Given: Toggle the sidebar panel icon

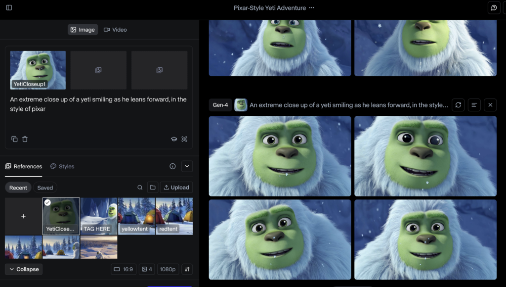Looking at the screenshot, I should click(9, 7).
